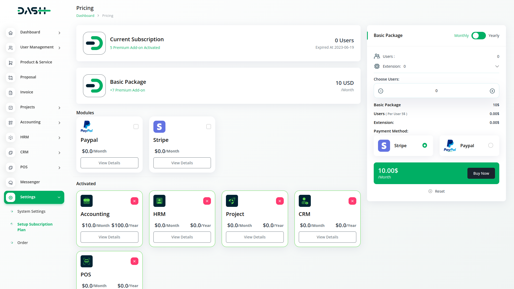This screenshot has height=289, width=514.
Task: Select Paypal as payment method
Action: 491,145
